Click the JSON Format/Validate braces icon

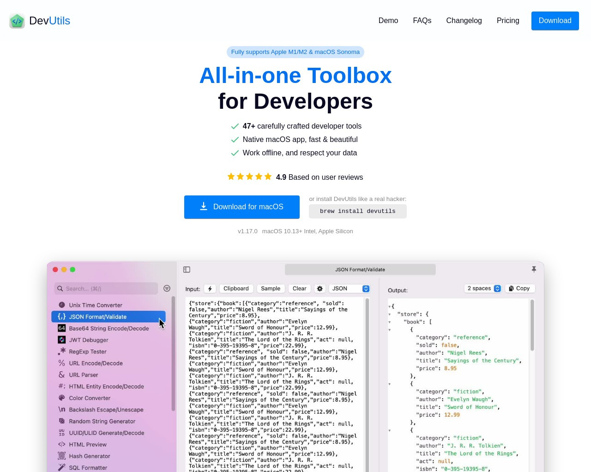click(62, 317)
